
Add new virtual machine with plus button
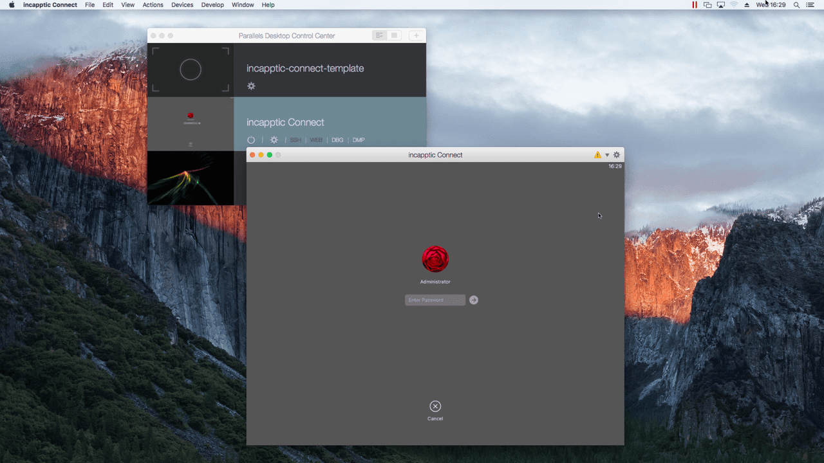point(416,35)
